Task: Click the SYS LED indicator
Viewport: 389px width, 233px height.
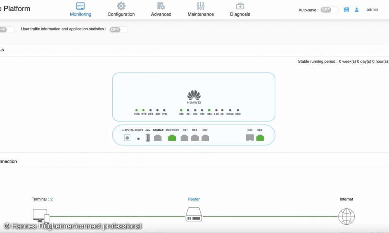Action: [x=143, y=110]
